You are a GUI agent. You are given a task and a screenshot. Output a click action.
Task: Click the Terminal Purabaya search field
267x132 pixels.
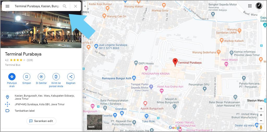tap(37, 6)
